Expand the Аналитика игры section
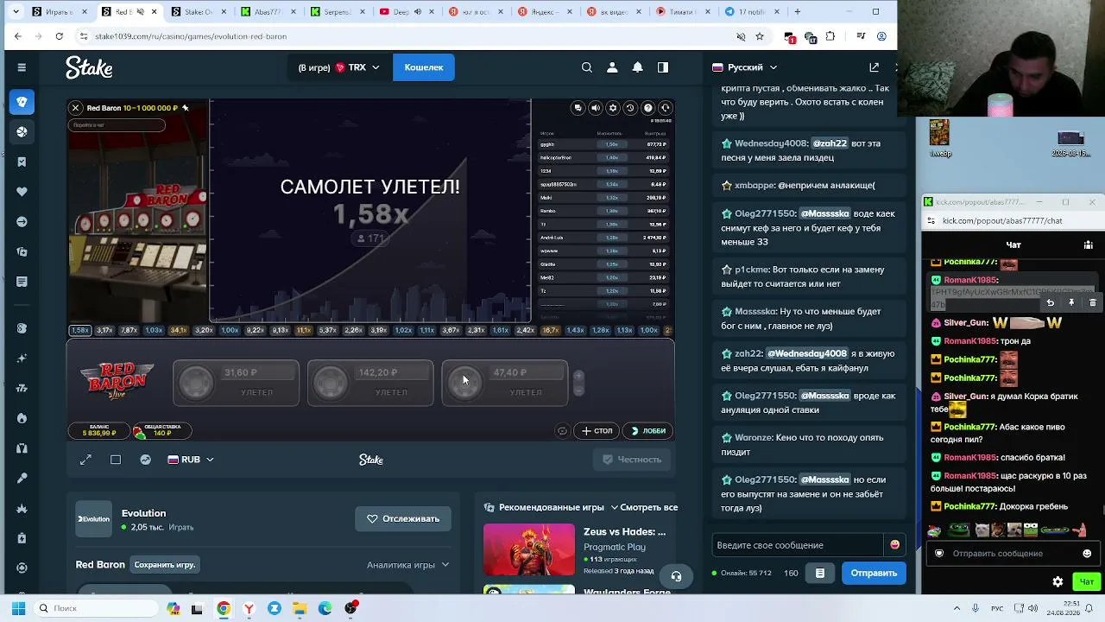The width and height of the screenshot is (1105, 622). click(407, 565)
